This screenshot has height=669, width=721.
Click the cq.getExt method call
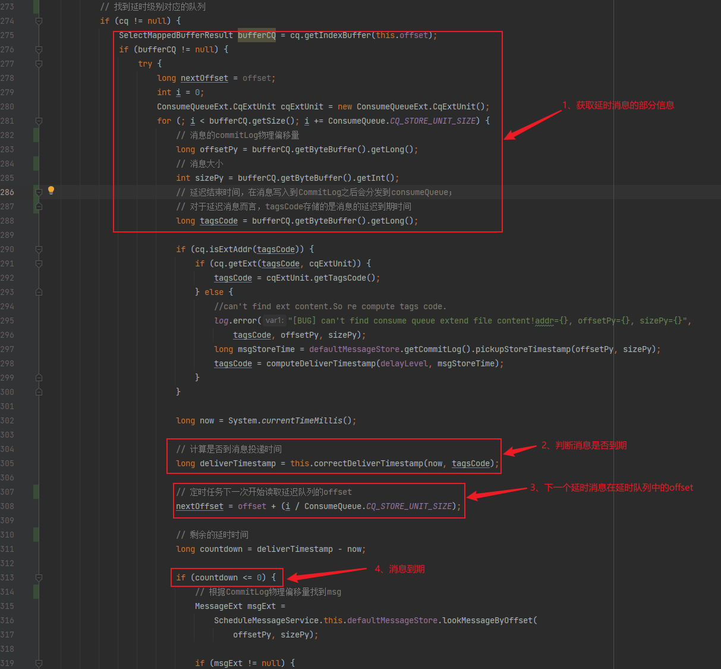click(x=235, y=263)
